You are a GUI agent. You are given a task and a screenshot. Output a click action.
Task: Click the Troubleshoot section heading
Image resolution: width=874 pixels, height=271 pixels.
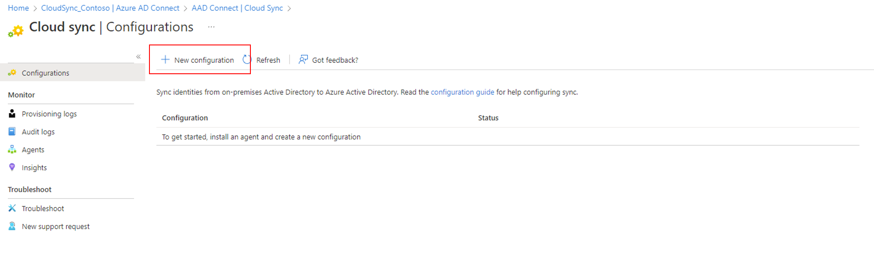[x=30, y=189]
